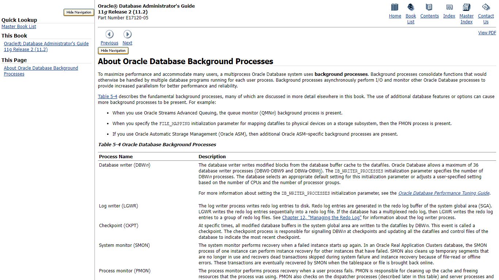
Task: Go to the Next page link
Action: pyautogui.click(x=127, y=43)
